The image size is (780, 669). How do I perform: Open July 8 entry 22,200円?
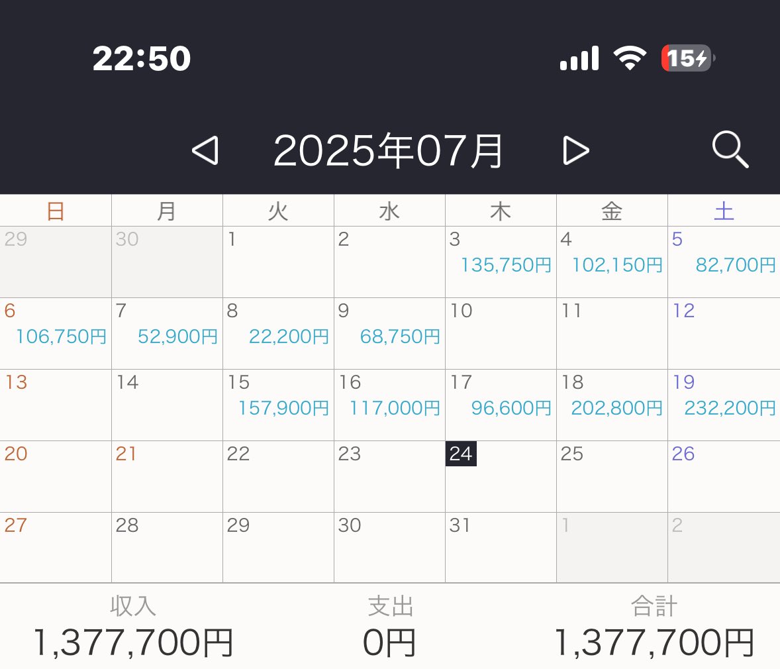click(x=279, y=333)
